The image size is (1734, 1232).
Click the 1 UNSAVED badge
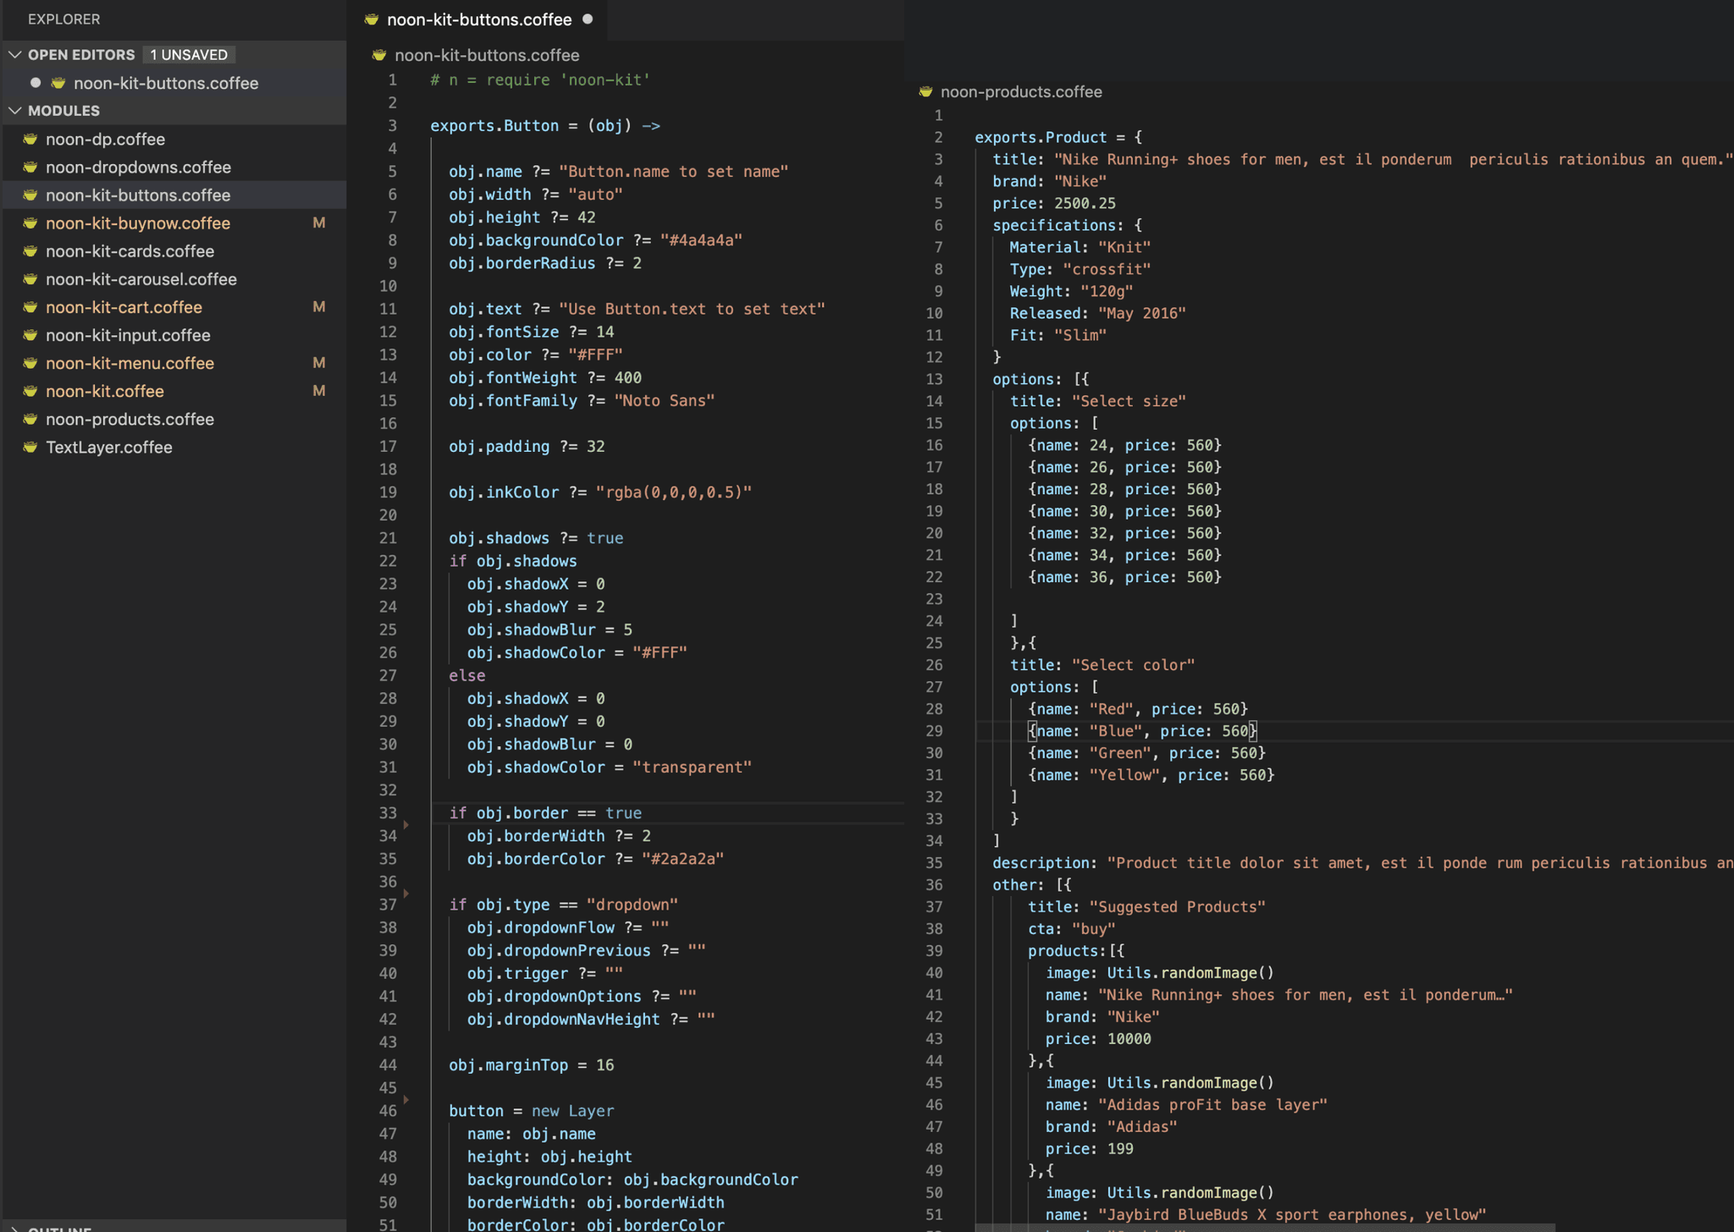[x=189, y=54]
